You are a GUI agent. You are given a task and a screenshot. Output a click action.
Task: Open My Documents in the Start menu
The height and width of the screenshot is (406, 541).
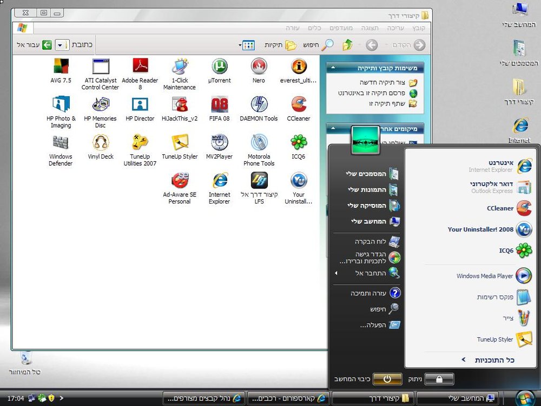click(372, 174)
